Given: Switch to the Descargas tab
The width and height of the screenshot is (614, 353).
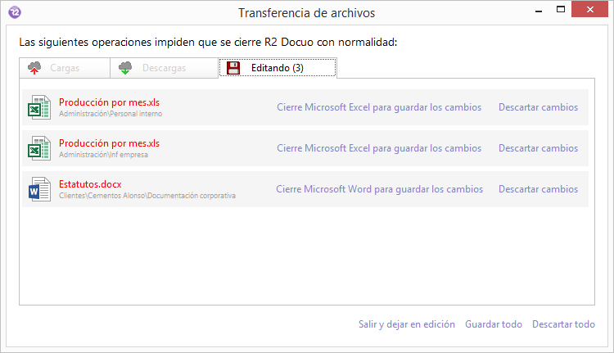Looking at the screenshot, I should [164, 68].
